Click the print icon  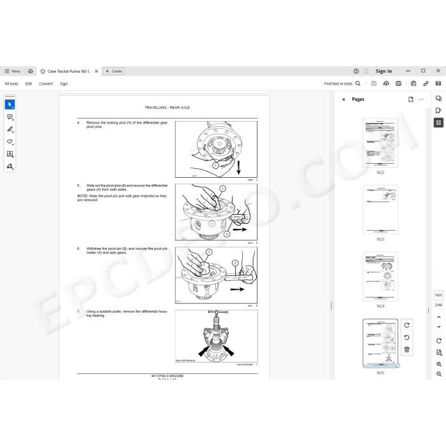pos(398,83)
